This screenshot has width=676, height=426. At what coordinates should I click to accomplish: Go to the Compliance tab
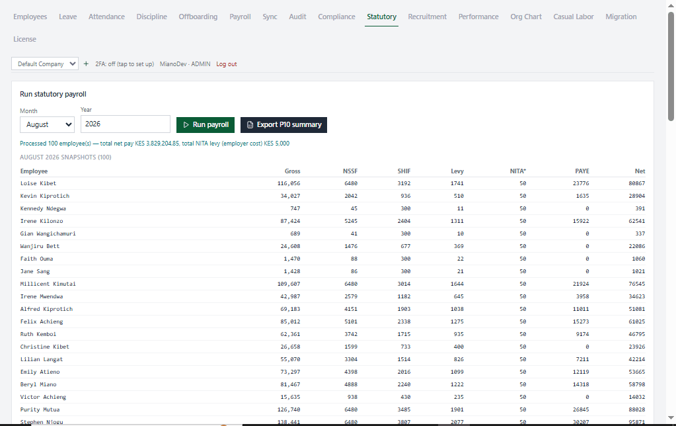[x=337, y=17]
